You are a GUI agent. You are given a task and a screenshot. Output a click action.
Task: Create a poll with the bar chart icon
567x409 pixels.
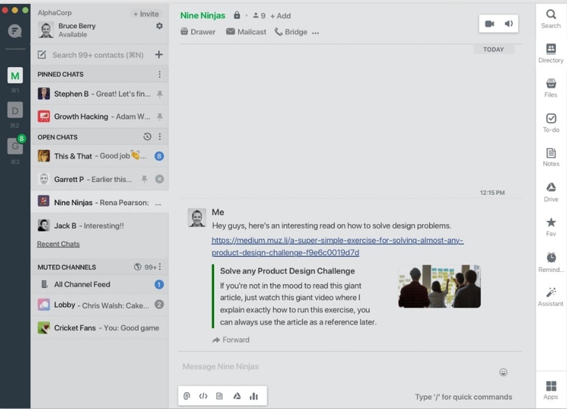click(254, 396)
